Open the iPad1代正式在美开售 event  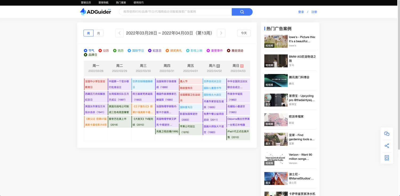[238, 134]
